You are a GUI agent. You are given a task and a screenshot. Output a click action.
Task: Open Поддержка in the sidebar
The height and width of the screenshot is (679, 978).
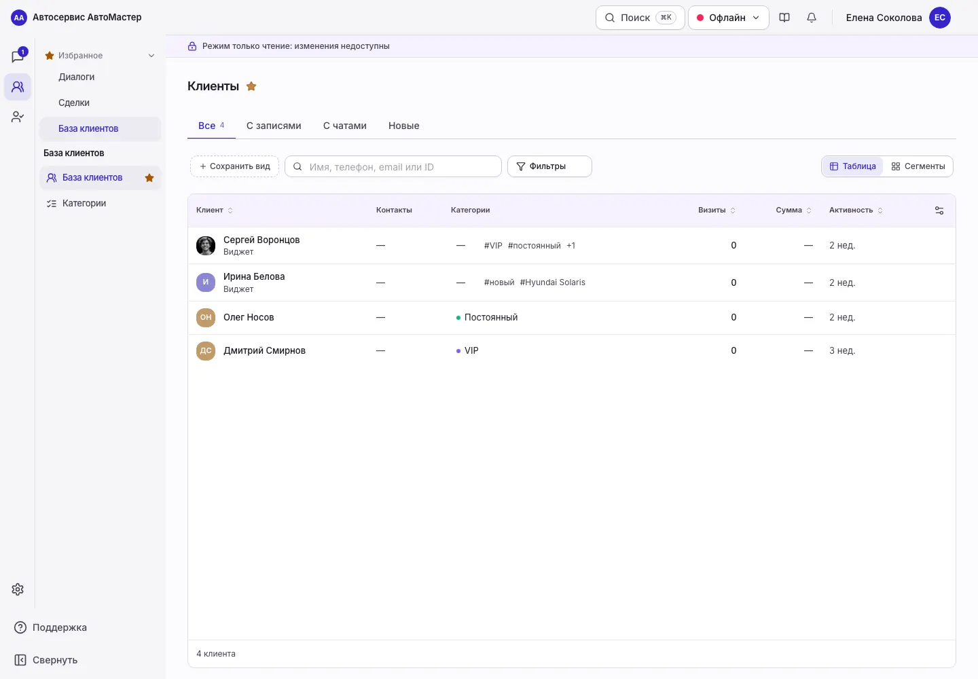click(51, 627)
